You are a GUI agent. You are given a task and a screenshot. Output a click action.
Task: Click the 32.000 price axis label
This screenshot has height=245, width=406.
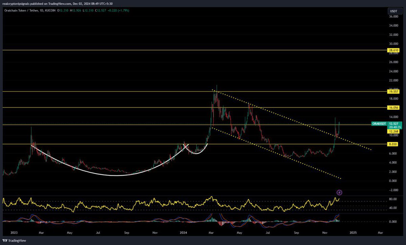tap(393, 35)
